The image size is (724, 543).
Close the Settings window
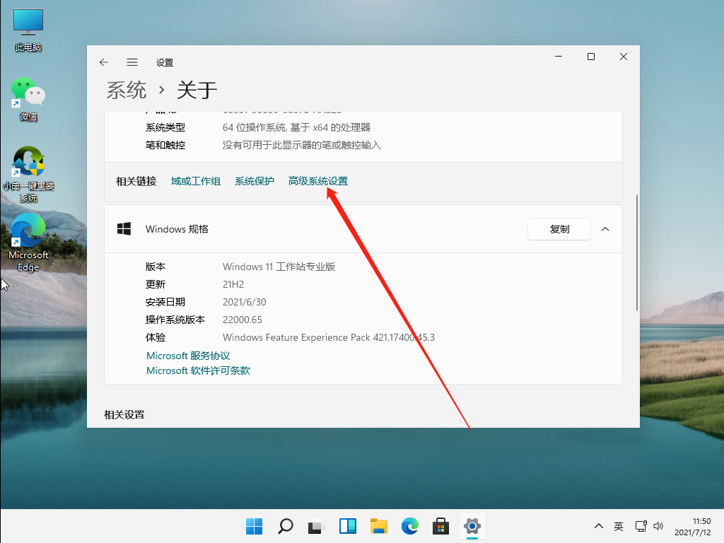[624, 57]
